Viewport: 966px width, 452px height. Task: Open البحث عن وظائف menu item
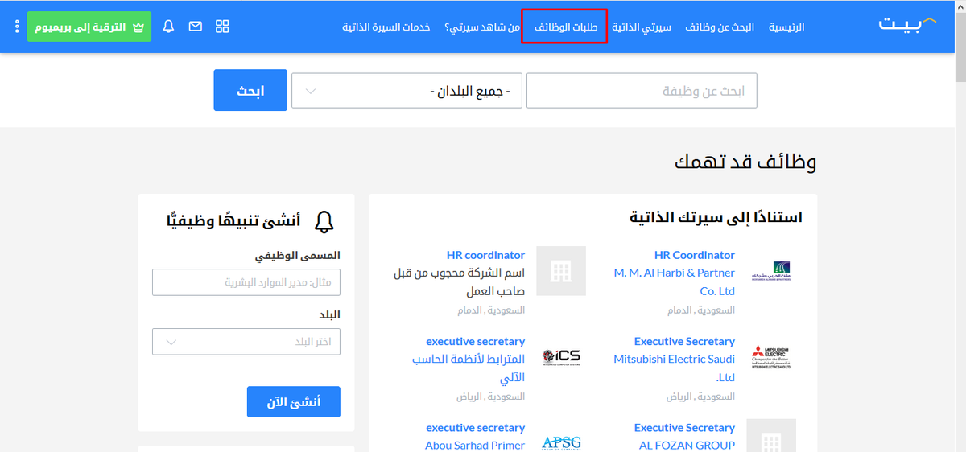720,27
